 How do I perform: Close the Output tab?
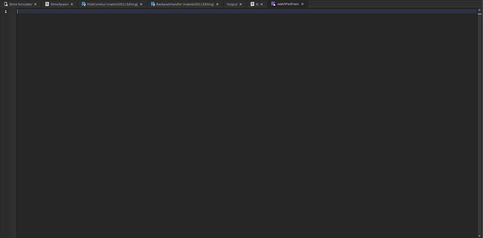pyautogui.click(x=240, y=4)
